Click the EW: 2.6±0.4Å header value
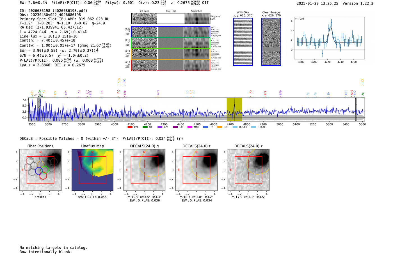This screenshot has width=393, height=267. (33, 3)
